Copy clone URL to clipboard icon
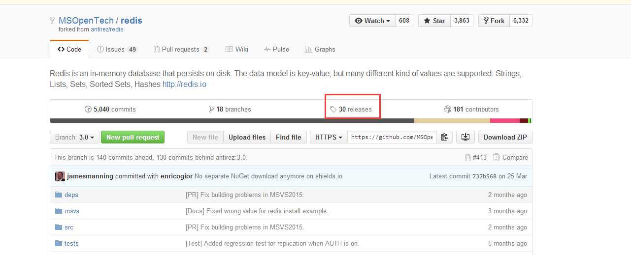Screen dimensions: 631x255 (444, 137)
